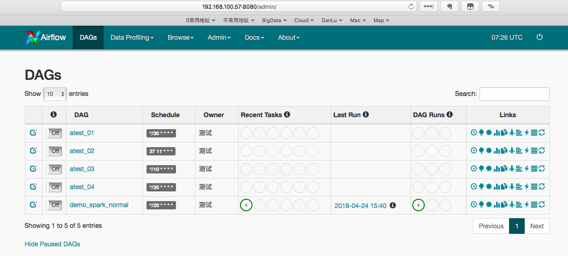Edit the demo_spark_normal DAG record icon
This screenshot has height=256, width=568.
33,204
